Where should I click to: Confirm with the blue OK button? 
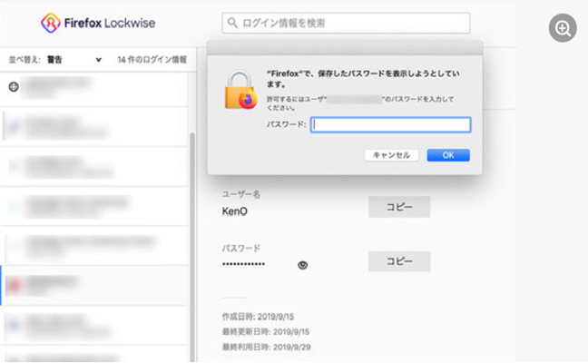[448, 155]
